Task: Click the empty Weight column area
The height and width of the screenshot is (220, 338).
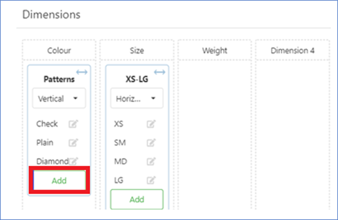Action: [x=215, y=135]
